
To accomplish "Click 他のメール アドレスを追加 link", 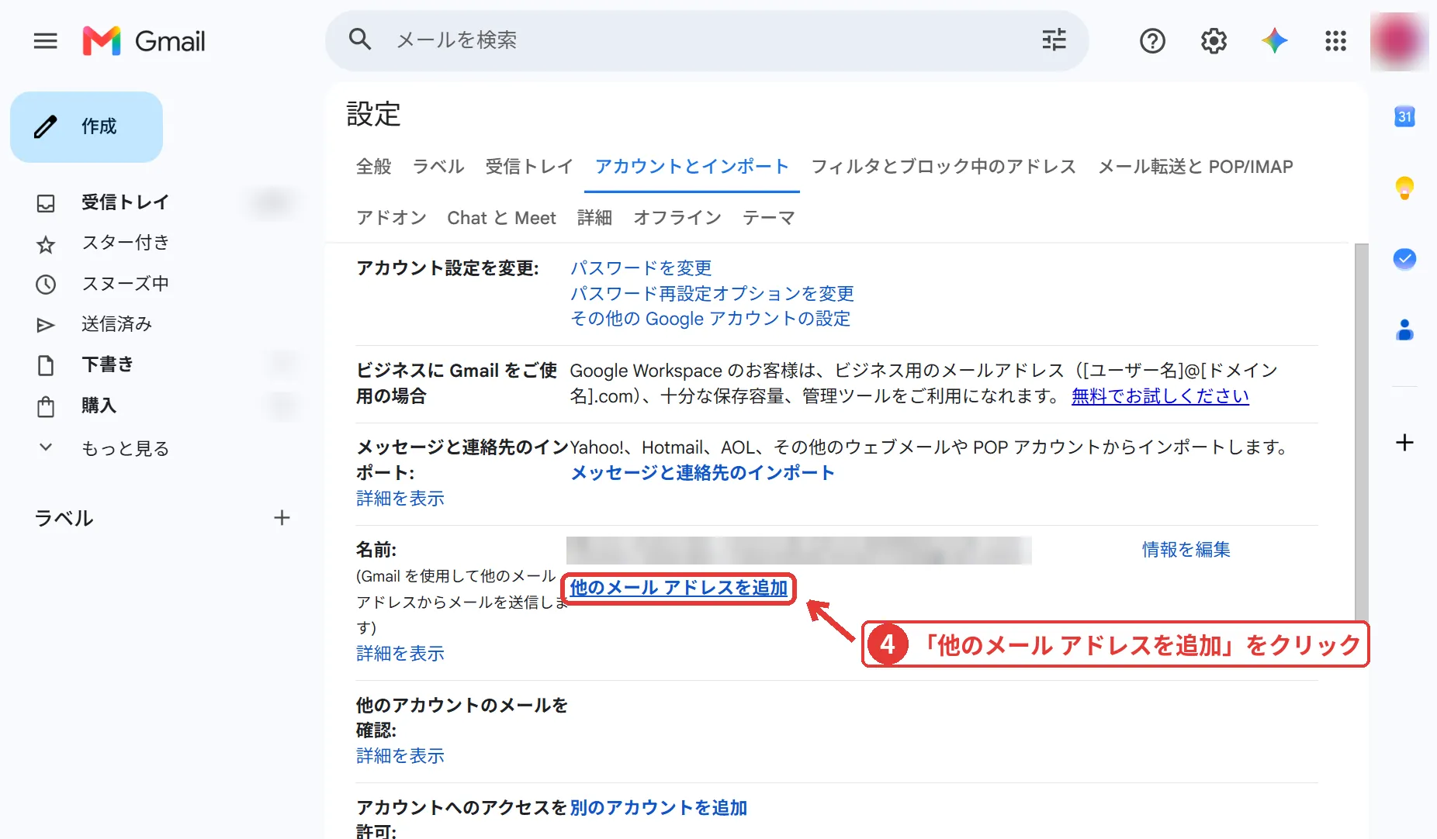I will click(679, 588).
